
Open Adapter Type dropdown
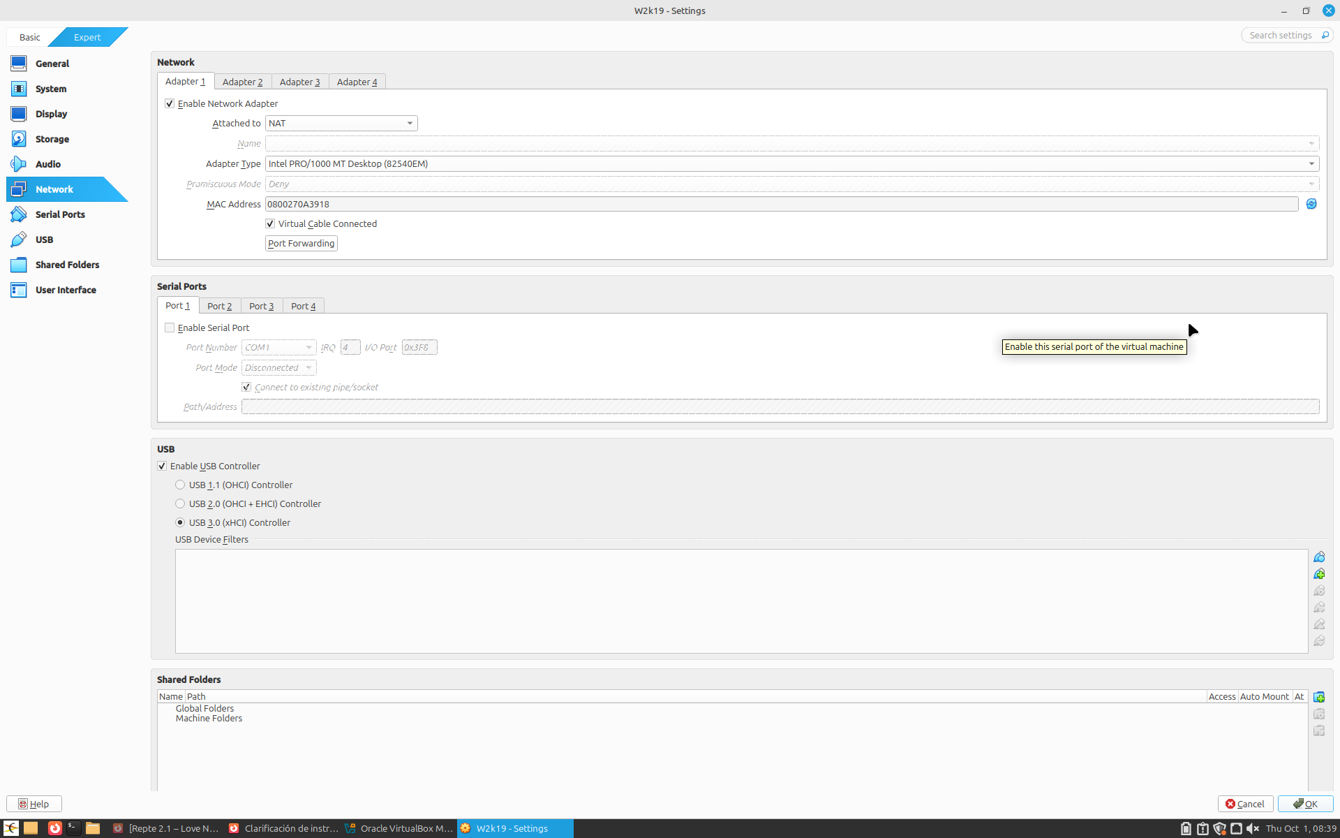click(792, 163)
